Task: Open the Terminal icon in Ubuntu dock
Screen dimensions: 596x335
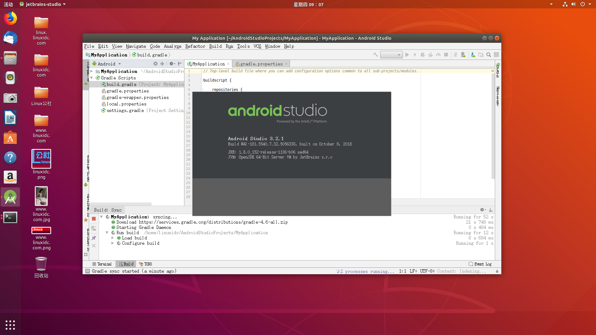Action: click(x=10, y=217)
